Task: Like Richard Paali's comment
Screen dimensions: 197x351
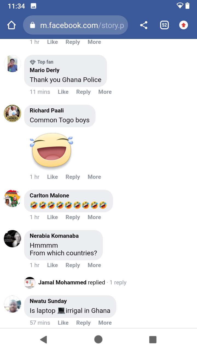Action: (x=52, y=177)
